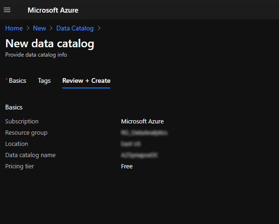The height and width of the screenshot is (224, 279).
Task: Click the Microsoft Azure header title
Action: [x=53, y=10]
